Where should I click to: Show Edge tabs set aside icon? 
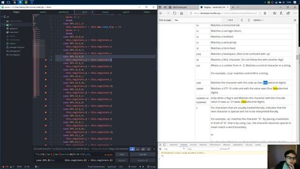[160, 8]
